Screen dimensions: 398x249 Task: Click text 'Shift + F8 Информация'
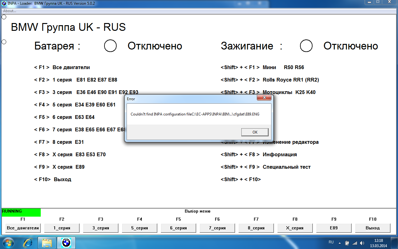click(259, 154)
